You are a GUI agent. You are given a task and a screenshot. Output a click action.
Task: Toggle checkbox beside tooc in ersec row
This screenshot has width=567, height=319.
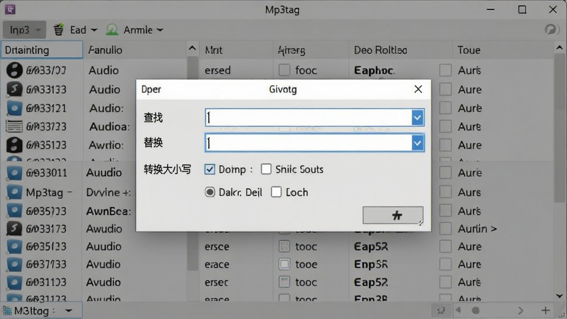click(284, 282)
